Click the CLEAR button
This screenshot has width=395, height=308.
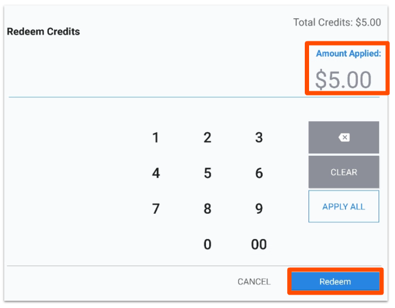(x=344, y=172)
